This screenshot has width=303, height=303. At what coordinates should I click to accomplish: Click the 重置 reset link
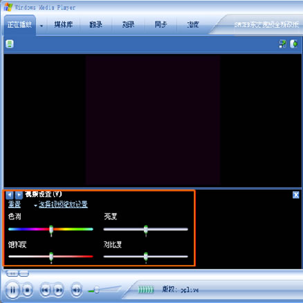tap(15, 204)
